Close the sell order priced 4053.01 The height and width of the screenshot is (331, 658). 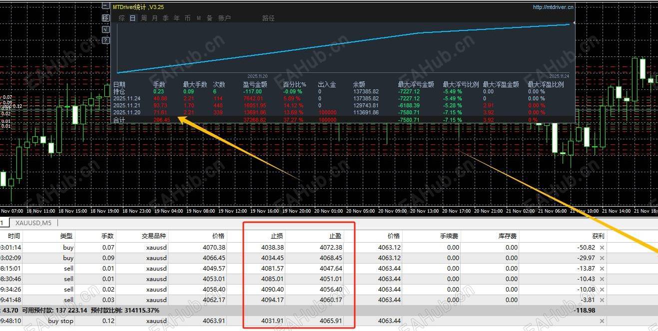click(x=602, y=279)
